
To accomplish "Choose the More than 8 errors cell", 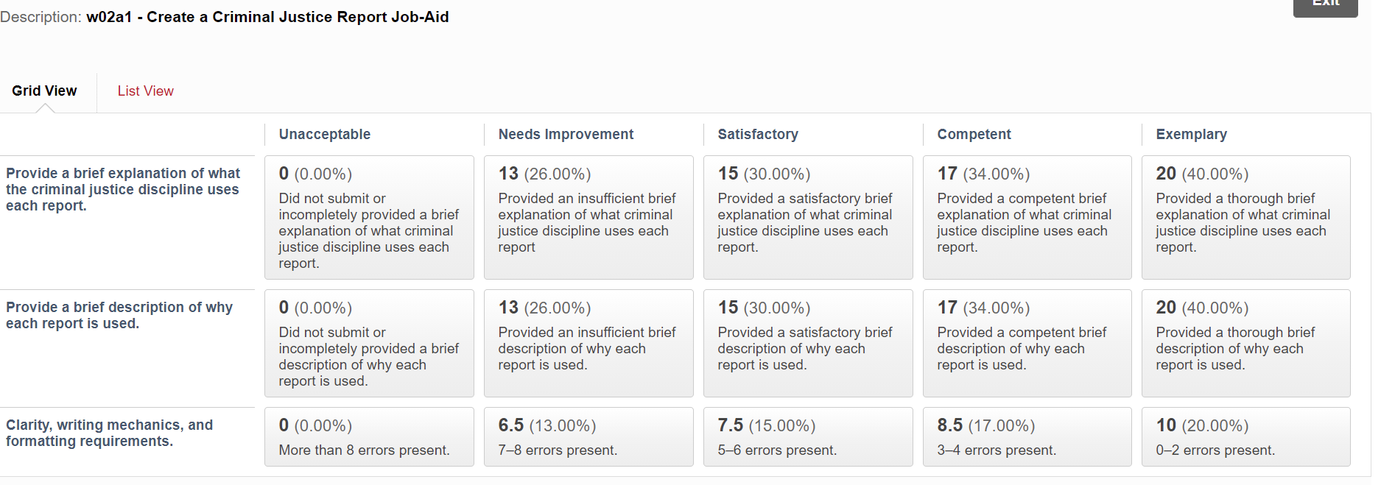I will point(369,436).
